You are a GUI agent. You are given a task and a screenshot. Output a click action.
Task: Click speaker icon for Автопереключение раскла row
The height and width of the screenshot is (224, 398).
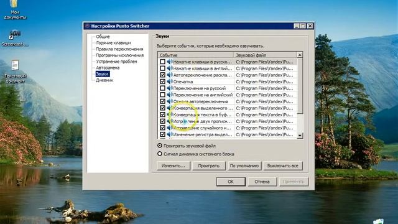[170, 75]
